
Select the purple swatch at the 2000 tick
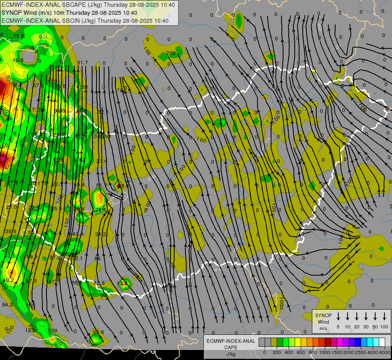pyautogui.click(x=346, y=342)
